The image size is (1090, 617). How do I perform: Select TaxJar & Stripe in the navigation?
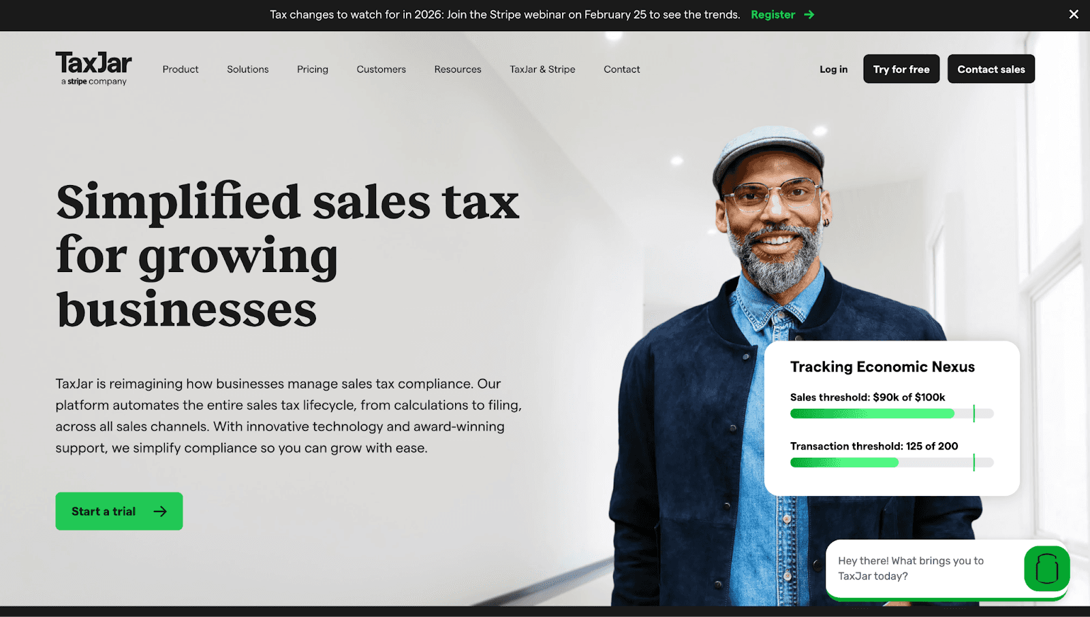pos(542,69)
